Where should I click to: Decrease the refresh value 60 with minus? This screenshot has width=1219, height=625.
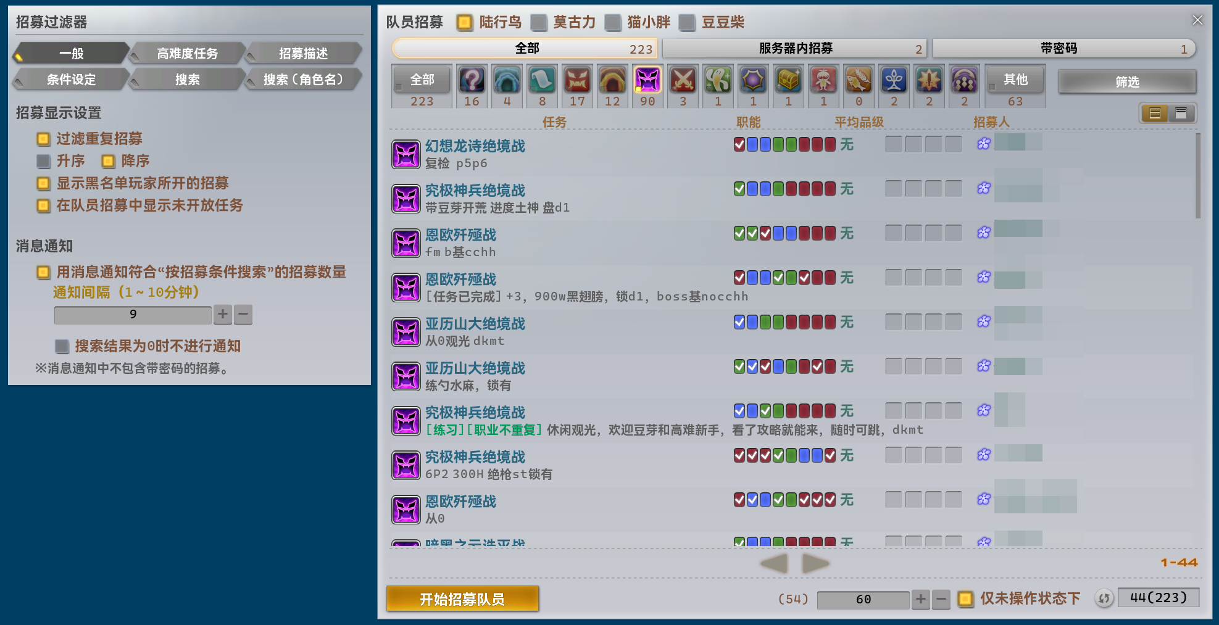point(941,598)
